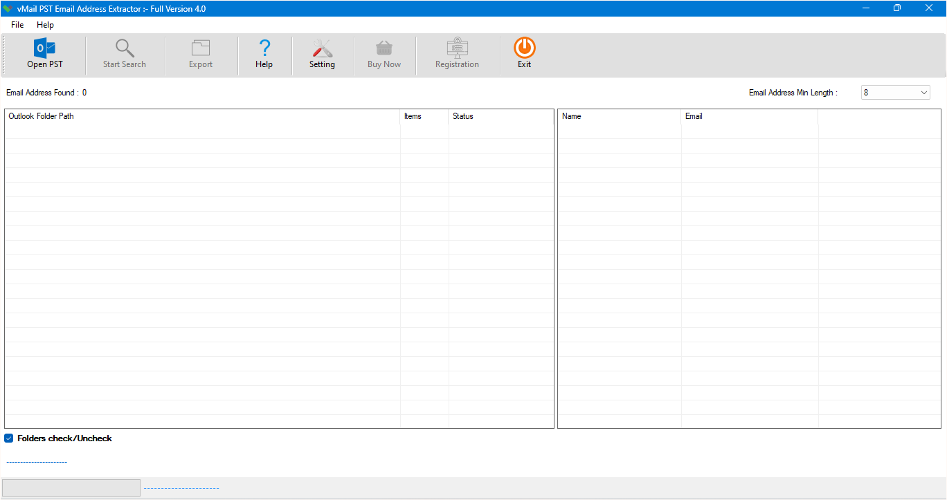Click the "Email Address Min Length :" label

[793, 93]
